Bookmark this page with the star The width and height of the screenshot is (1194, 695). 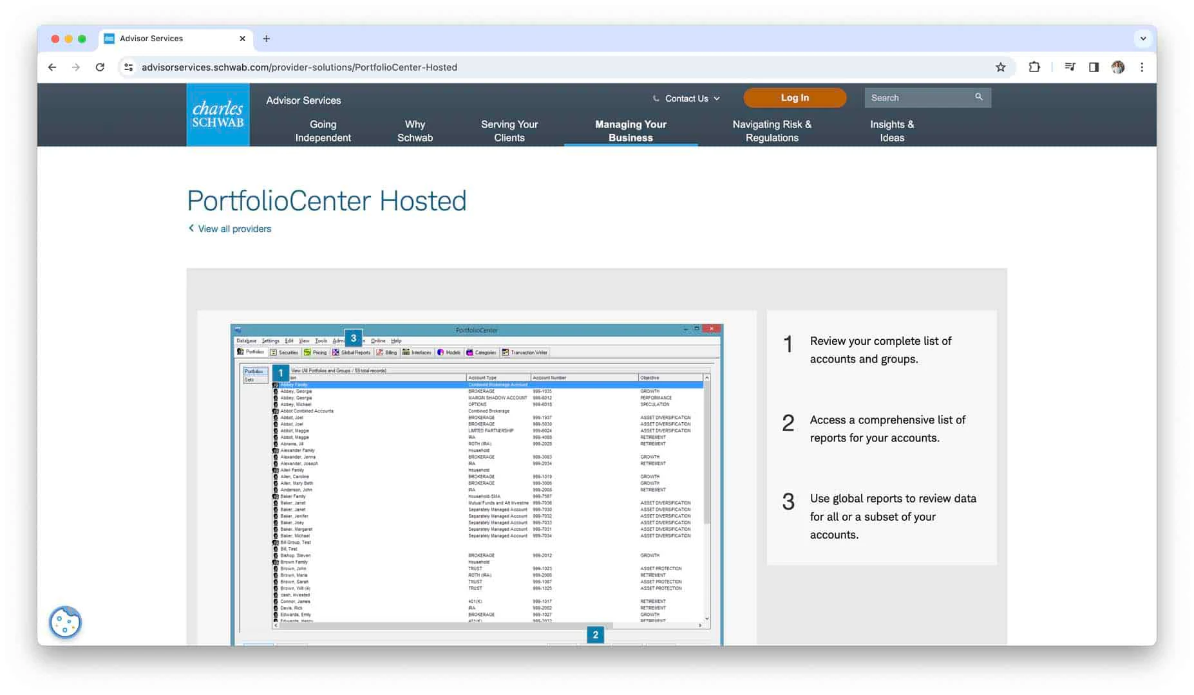coord(1000,67)
